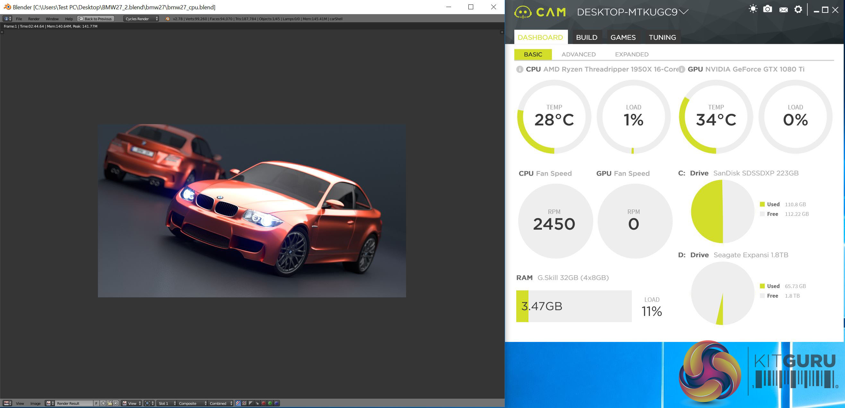This screenshot has height=408, width=845.
Task: Toggle color and alpha channel display
Action: (238, 403)
